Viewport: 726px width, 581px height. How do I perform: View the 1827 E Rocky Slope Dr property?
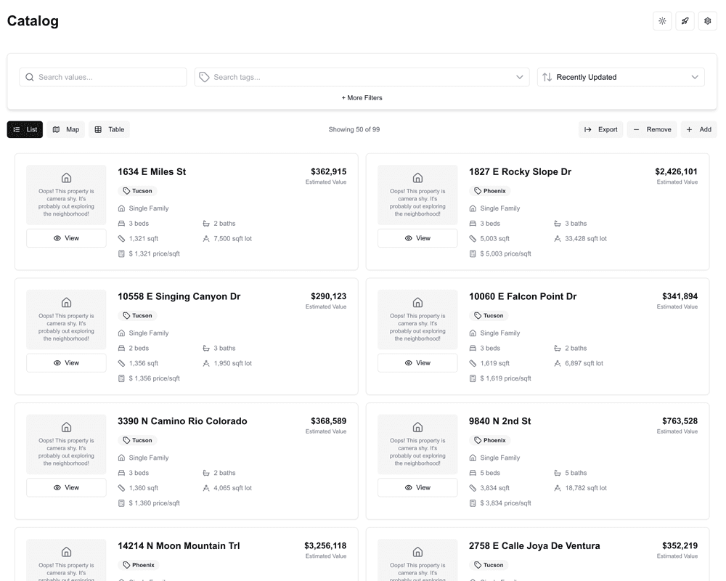417,238
